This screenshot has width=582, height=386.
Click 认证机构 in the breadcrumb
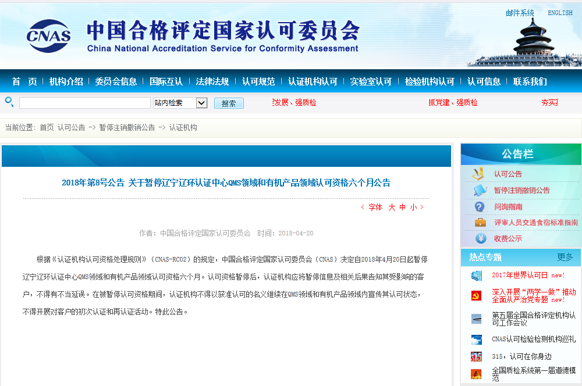(x=183, y=127)
